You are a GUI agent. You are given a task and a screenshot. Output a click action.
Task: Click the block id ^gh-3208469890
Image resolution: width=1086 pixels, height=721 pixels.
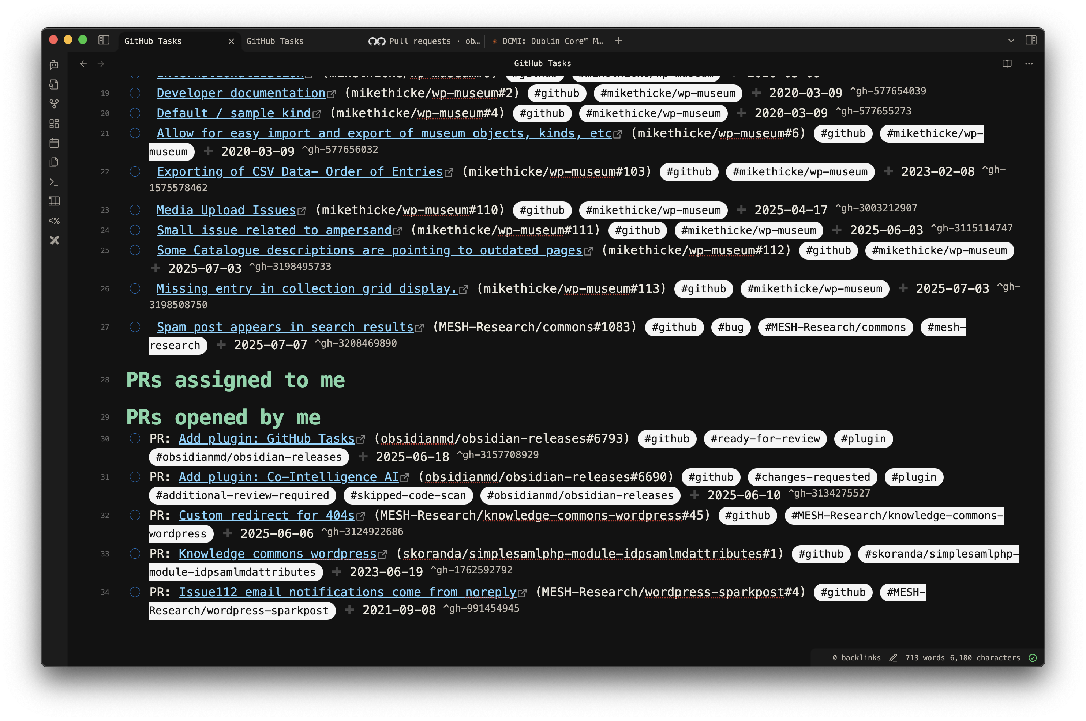click(x=355, y=343)
